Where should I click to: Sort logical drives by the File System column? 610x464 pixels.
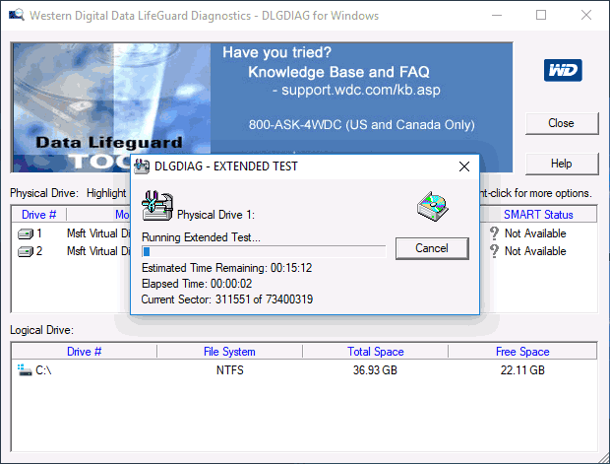point(229,352)
